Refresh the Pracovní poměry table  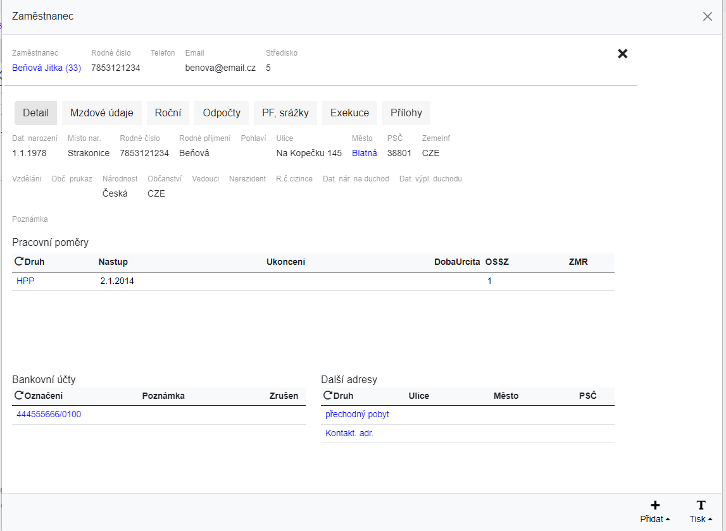click(x=18, y=262)
